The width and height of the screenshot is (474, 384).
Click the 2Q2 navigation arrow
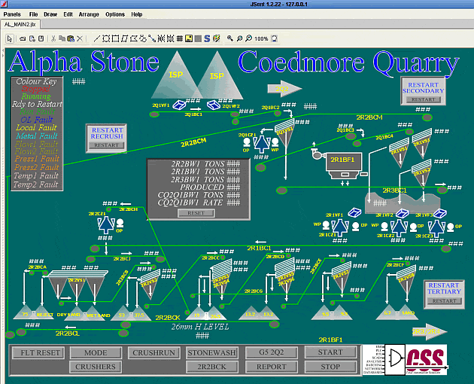tap(284, 89)
